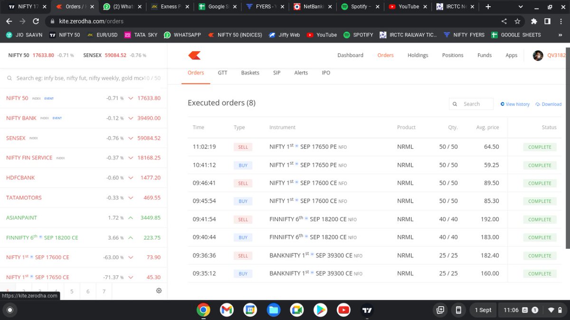Image resolution: width=570 pixels, height=320 pixels.
Task: Select ASIANPAINT in the watchlist
Action: pos(84,217)
